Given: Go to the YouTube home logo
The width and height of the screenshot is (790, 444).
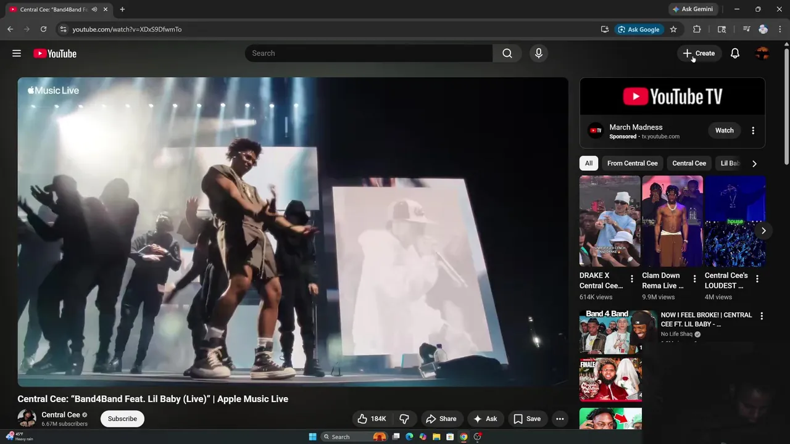Looking at the screenshot, I should [x=55, y=54].
